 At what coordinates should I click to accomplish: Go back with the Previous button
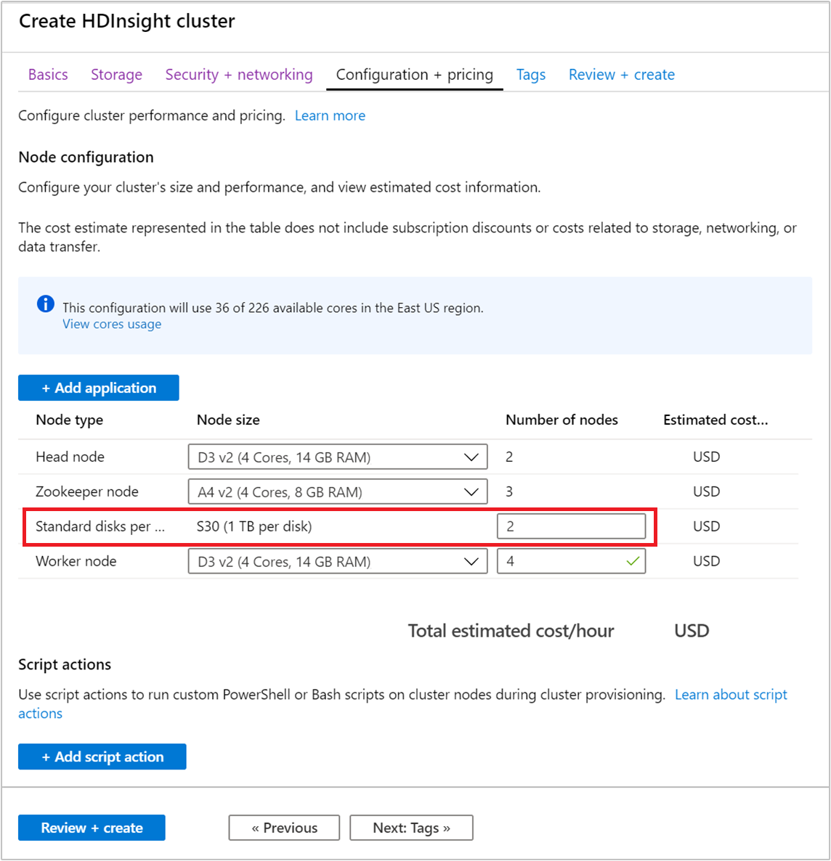click(284, 828)
